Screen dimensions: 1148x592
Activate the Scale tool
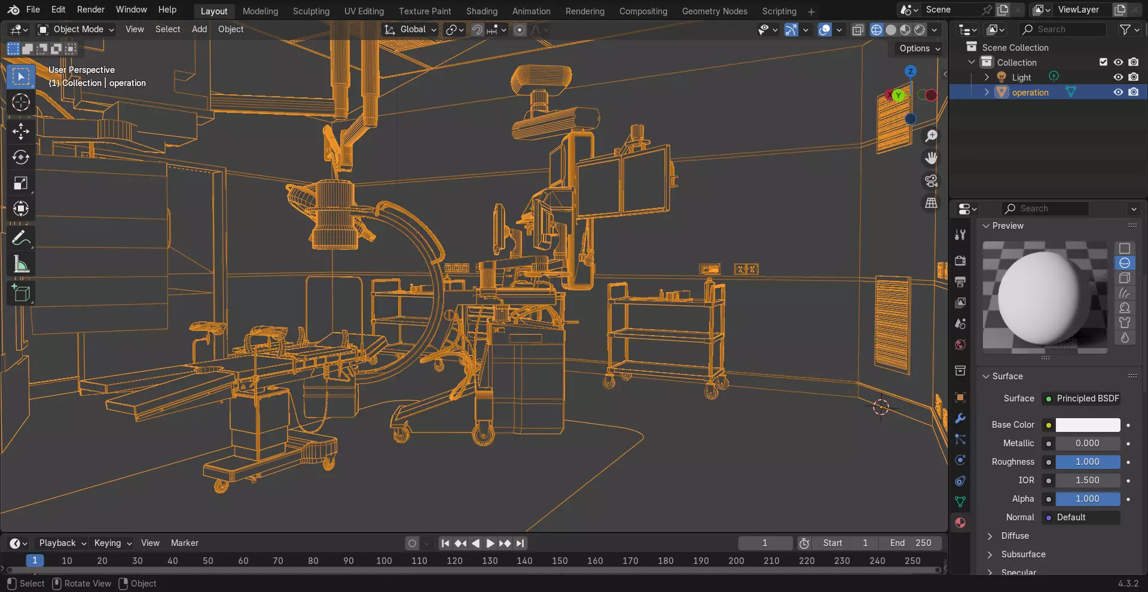click(x=21, y=183)
